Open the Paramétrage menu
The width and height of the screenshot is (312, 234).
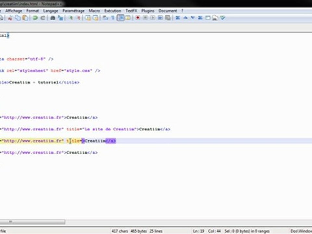coord(73,11)
